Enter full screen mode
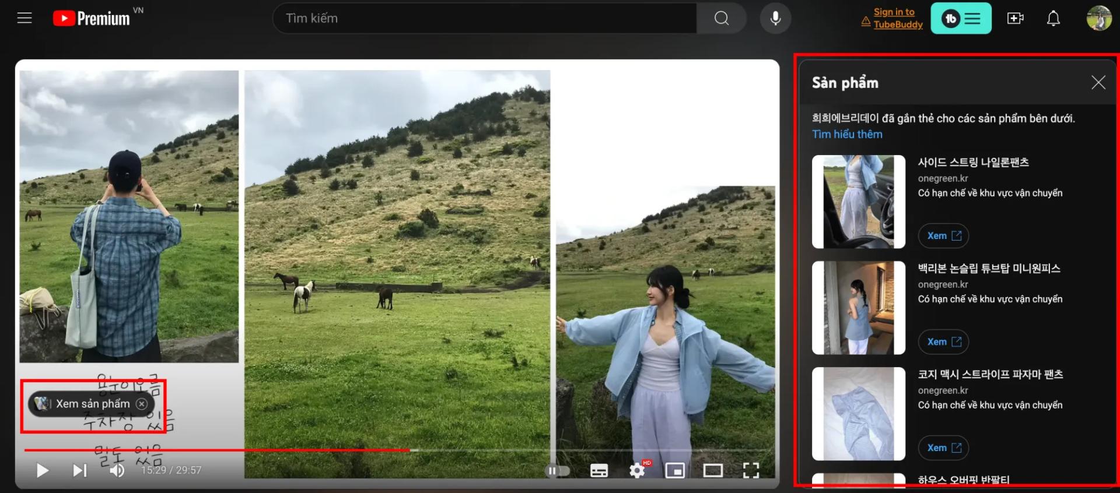The height and width of the screenshot is (493, 1120). [751, 470]
